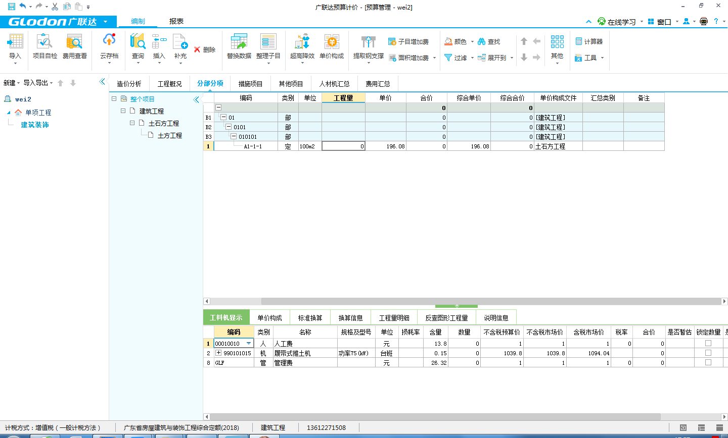Click 超高降效 icon
Viewport: 728px width, 438px height.
coord(302,41)
